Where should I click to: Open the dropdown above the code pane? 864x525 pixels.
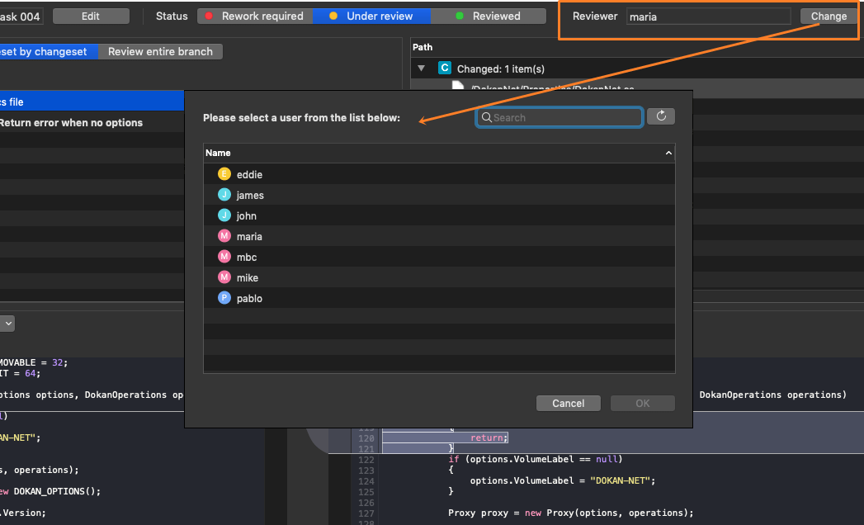pos(7,324)
